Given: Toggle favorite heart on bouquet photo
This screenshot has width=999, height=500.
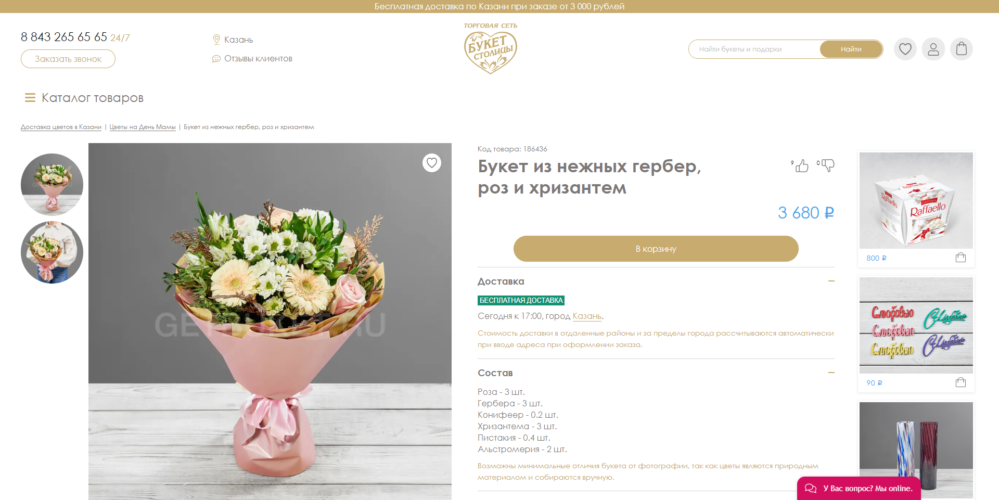Looking at the screenshot, I should 432,163.
